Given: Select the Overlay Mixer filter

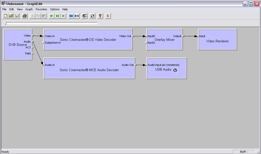Looking at the screenshot, I should [x=164, y=40].
